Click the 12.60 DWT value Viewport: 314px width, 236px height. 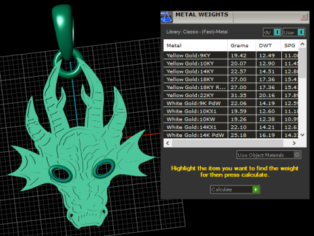[x=267, y=111]
